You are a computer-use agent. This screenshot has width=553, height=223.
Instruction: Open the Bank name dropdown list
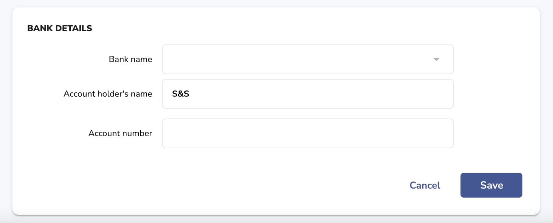(x=308, y=59)
